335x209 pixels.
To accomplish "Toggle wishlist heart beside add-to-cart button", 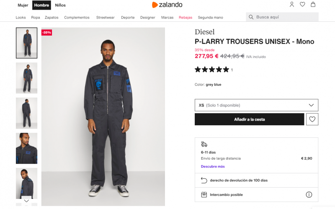I will point(312,119).
